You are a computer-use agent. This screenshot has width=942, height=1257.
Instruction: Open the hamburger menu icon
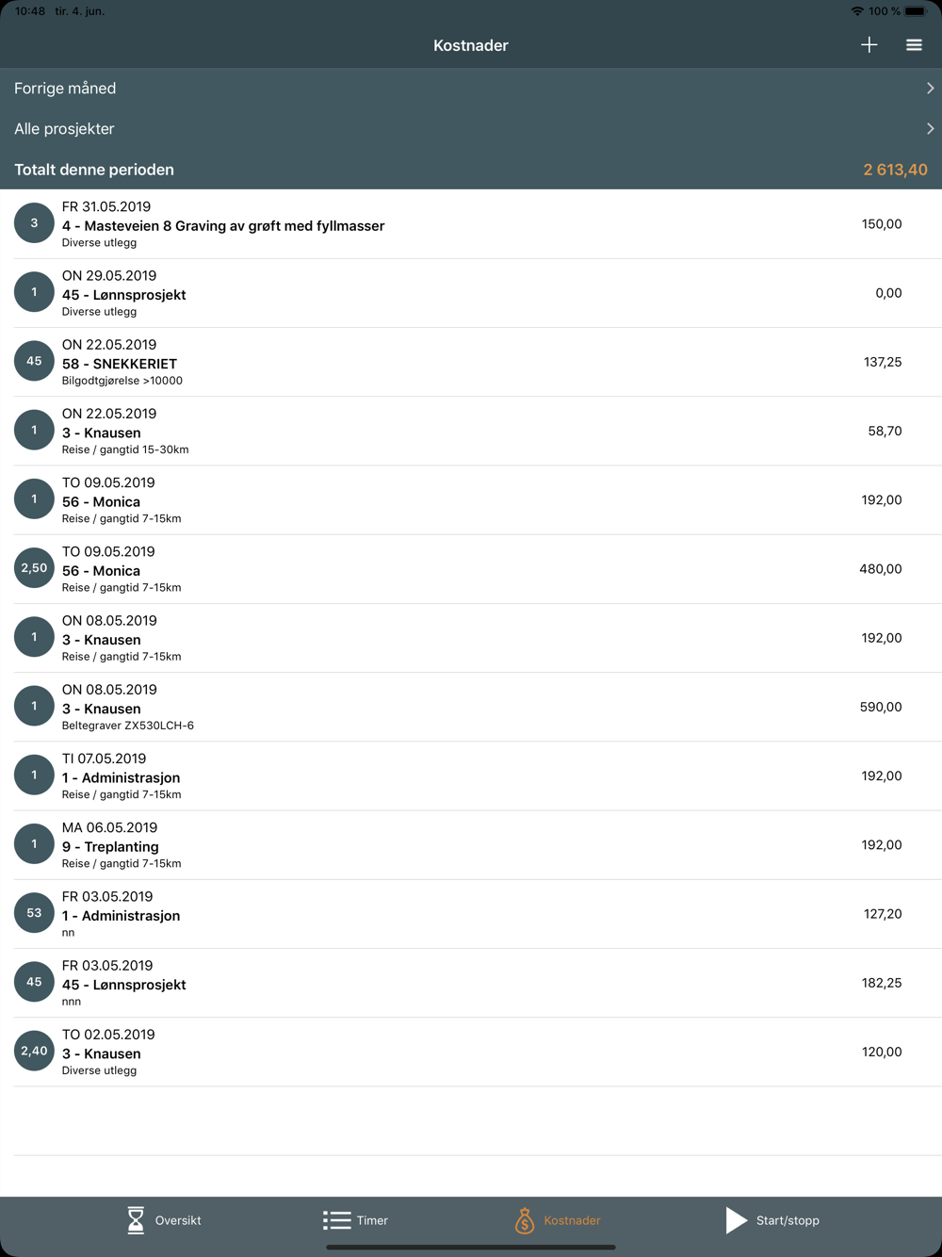coord(914,45)
